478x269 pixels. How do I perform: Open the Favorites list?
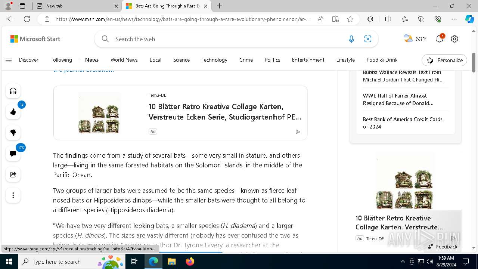(x=405, y=19)
